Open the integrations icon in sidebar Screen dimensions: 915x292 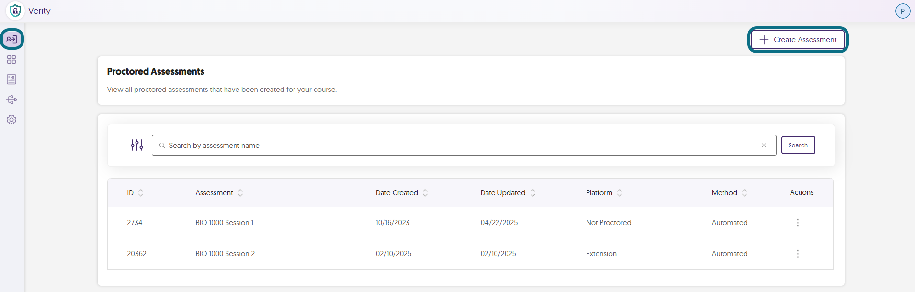click(11, 100)
